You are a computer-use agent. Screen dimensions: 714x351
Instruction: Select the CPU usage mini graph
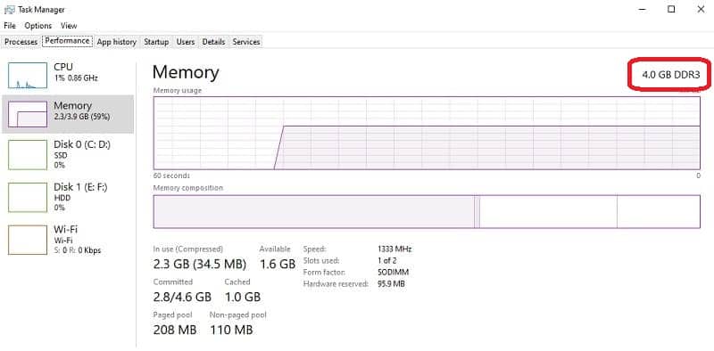28,76
